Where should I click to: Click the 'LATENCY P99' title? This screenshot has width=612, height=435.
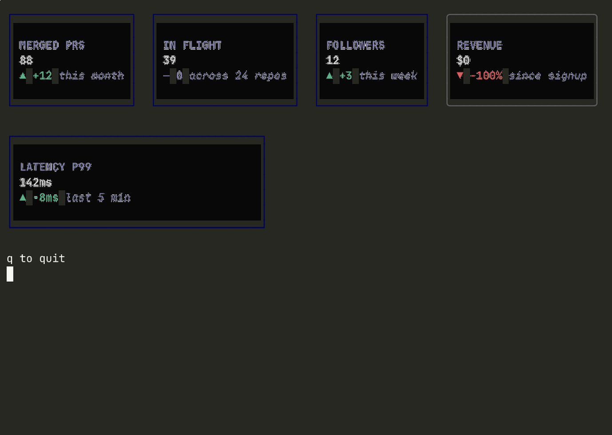tap(56, 167)
